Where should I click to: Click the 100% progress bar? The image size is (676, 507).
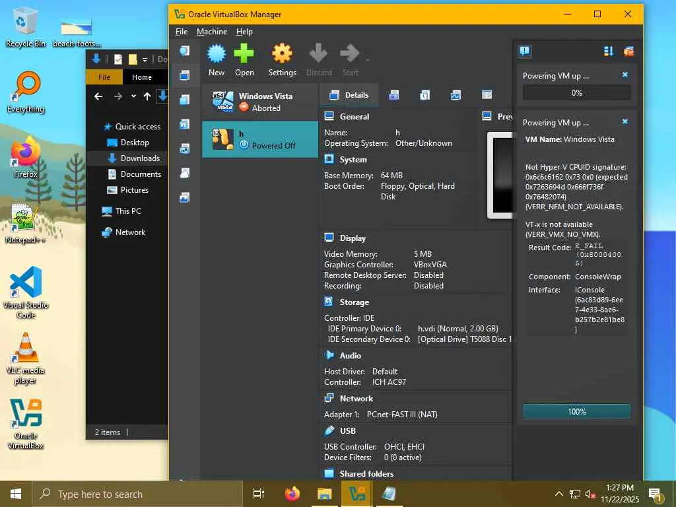pyautogui.click(x=576, y=412)
